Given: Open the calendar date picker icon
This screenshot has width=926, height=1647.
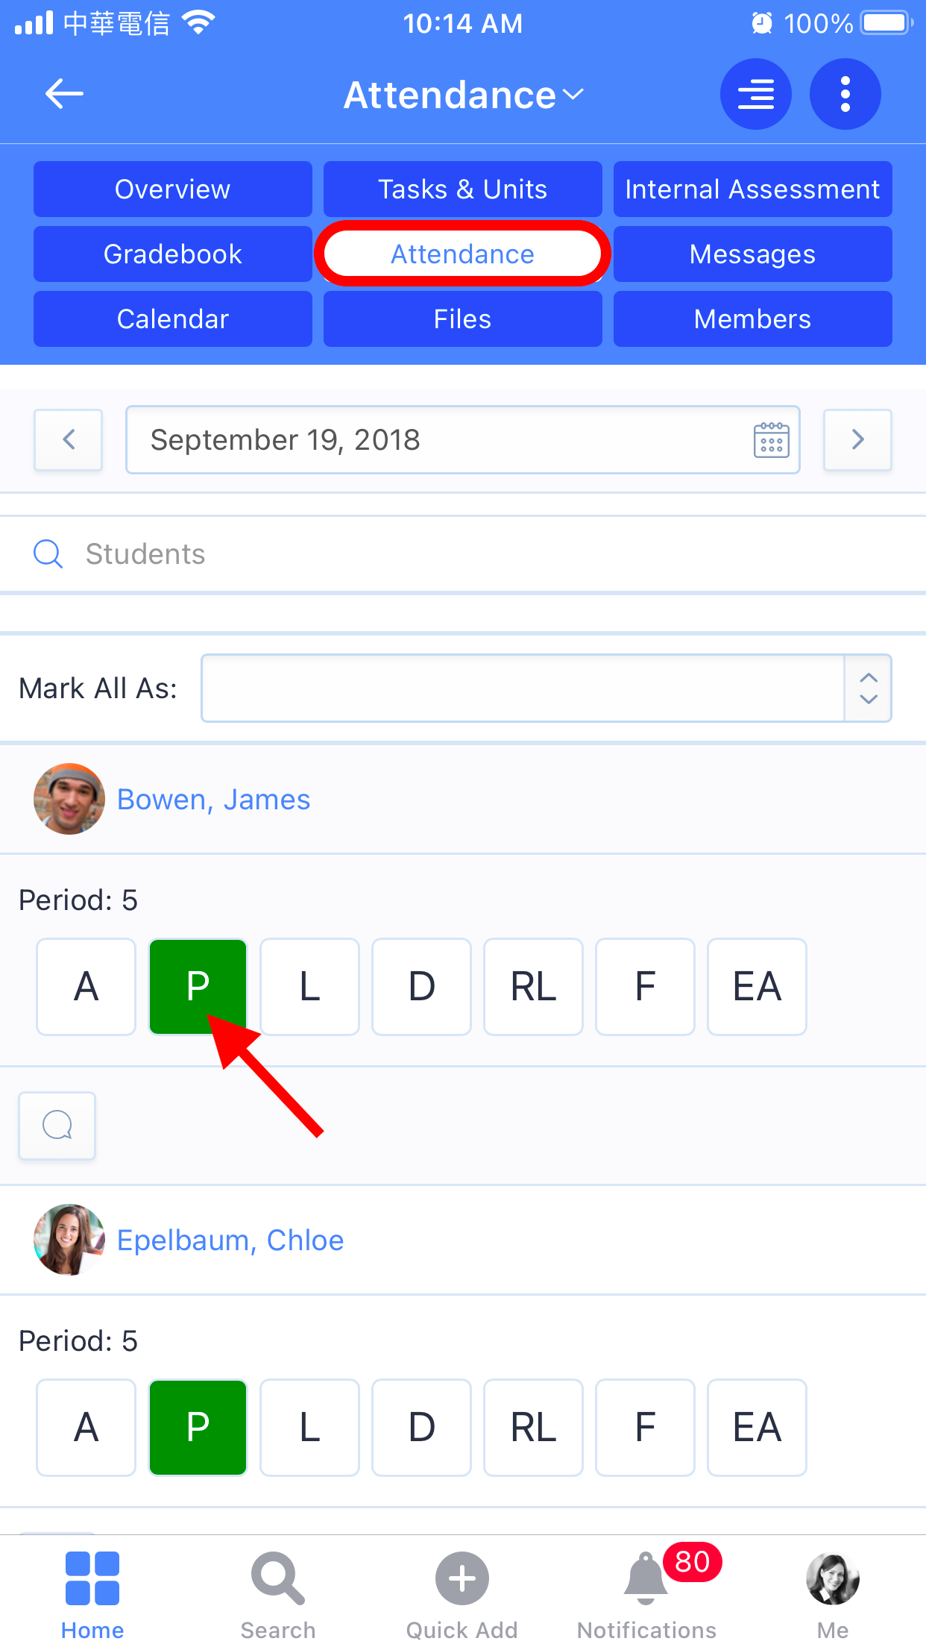Looking at the screenshot, I should tap(771, 440).
